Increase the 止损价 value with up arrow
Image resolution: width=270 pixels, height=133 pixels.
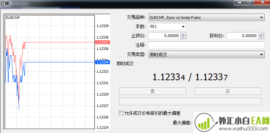click(183, 34)
